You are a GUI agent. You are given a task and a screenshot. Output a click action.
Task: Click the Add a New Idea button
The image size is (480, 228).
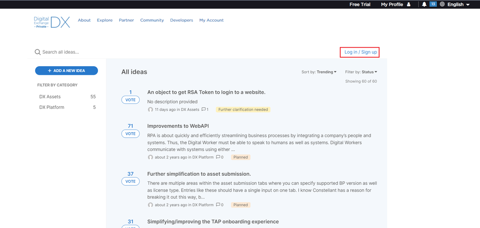66,71
